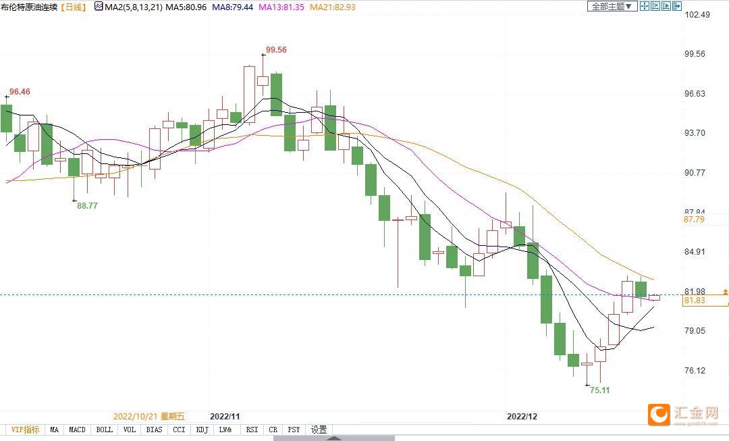Click the chart range marker icon
729x441 pixels.
point(655,6)
